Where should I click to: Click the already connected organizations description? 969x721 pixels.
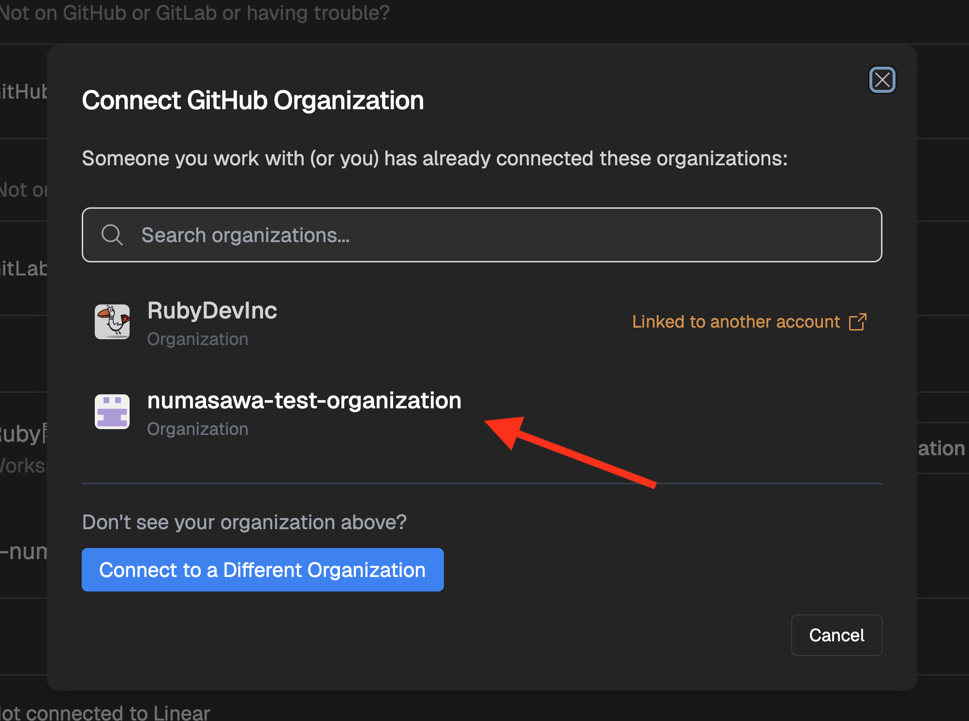[x=434, y=159]
